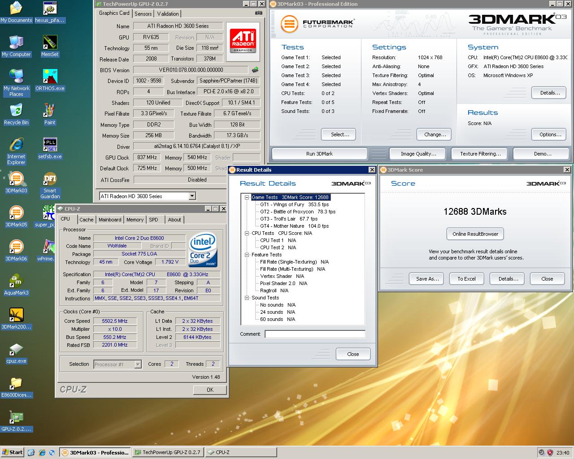Collapse Sound Tests tree node
Image resolution: width=574 pixels, height=459 pixels.
point(247,298)
